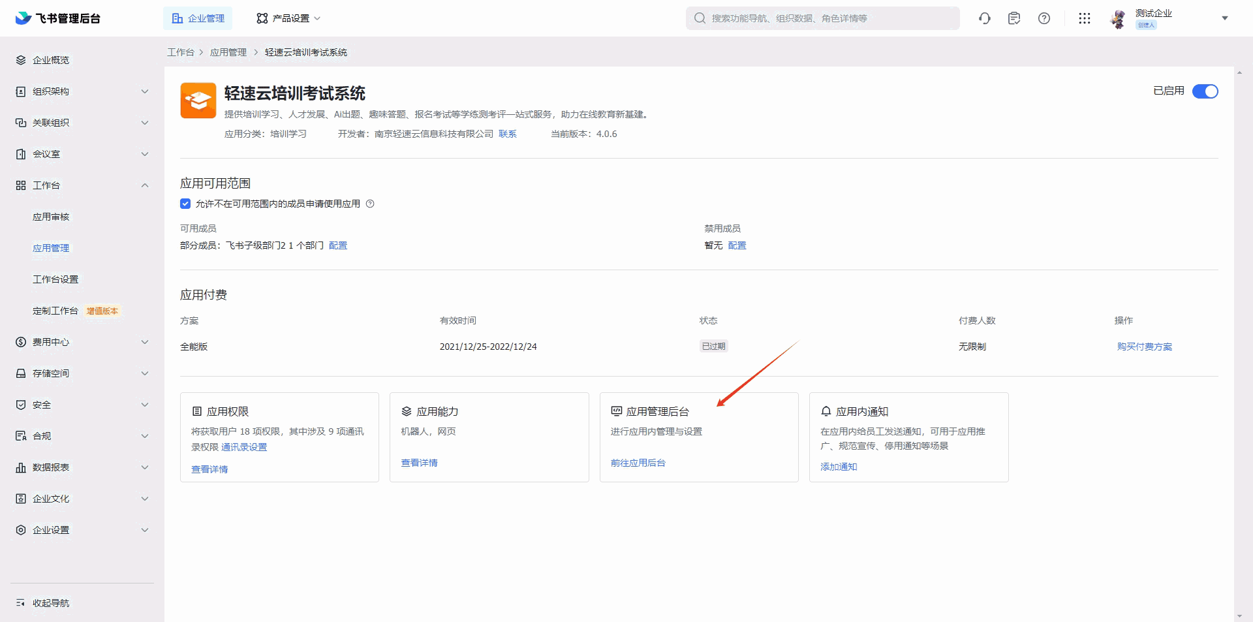Click the 收起导航 collapse navigation icon
This screenshot has height=622, width=1253.
click(21, 603)
